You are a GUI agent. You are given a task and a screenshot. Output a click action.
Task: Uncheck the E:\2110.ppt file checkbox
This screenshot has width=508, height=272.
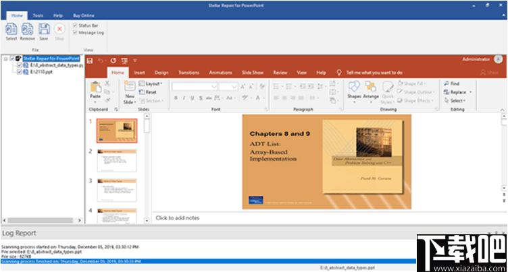19,72
